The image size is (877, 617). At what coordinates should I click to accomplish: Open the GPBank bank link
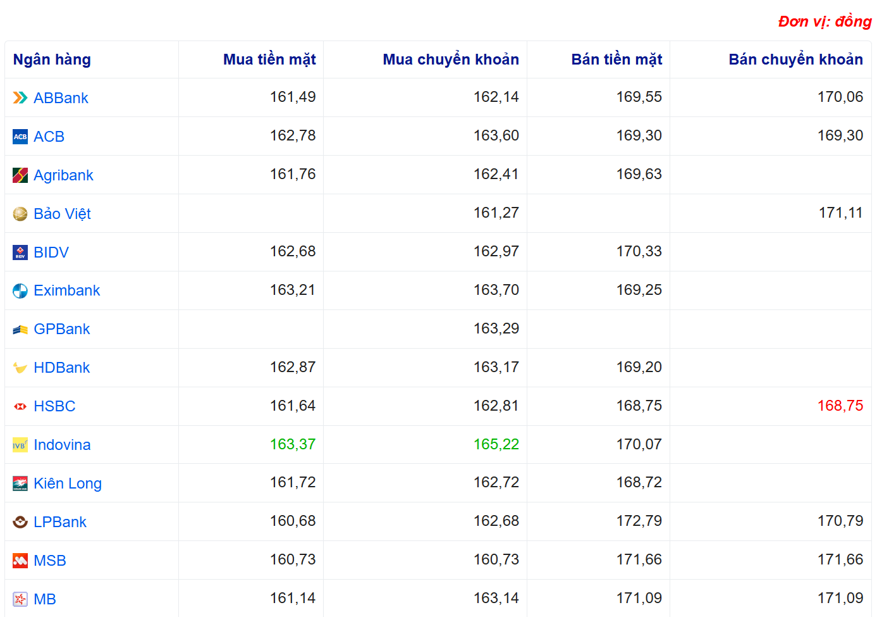61,329
